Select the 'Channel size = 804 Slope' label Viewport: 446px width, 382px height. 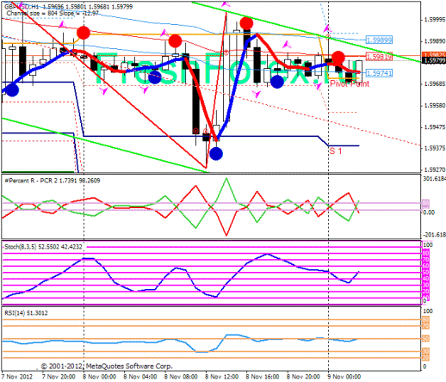(x=40, y=14)
